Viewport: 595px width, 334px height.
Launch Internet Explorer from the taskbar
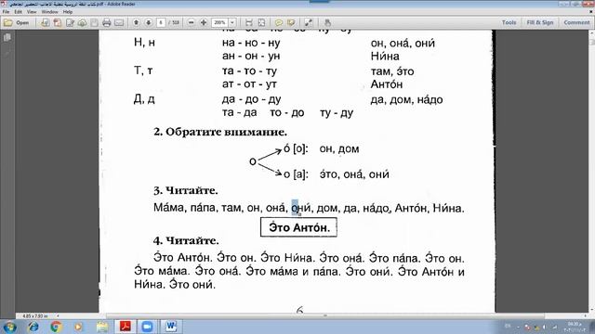33,327
